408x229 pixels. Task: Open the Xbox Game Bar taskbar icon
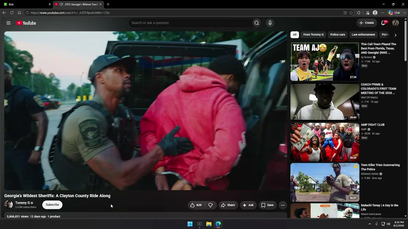pyautogui.click(x=200, y=224)
